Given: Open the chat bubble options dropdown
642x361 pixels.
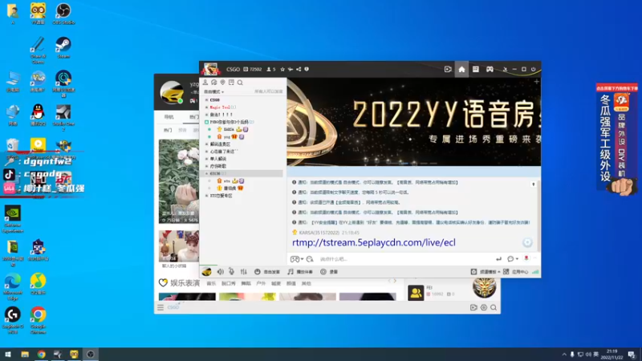Looking at the screenshot, I should [513, 258].
